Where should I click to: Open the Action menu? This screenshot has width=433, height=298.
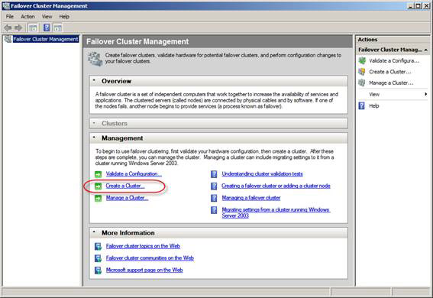click(x=27, y=17)
